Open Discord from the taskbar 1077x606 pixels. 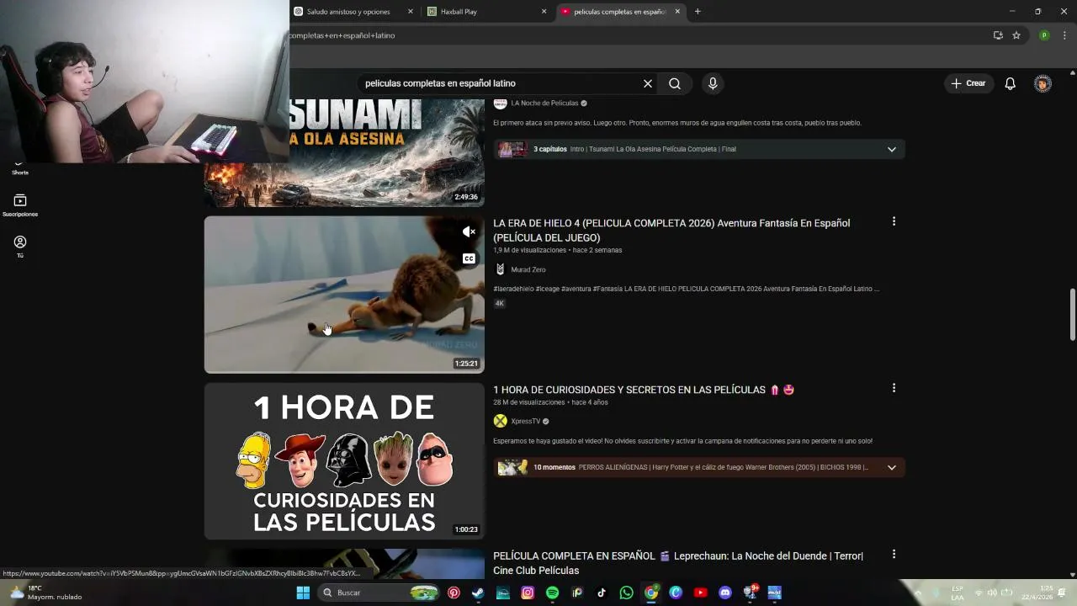[x=725, y=593]
